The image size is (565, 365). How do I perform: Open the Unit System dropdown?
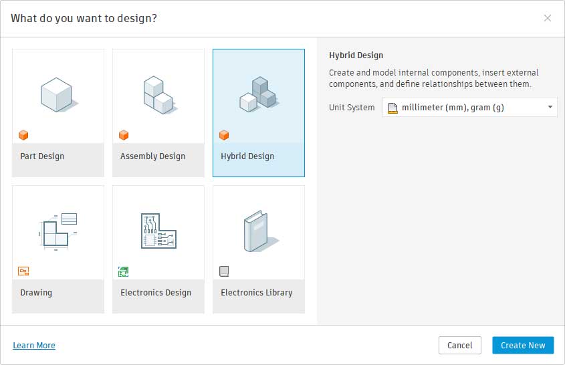tap(469, 107)
